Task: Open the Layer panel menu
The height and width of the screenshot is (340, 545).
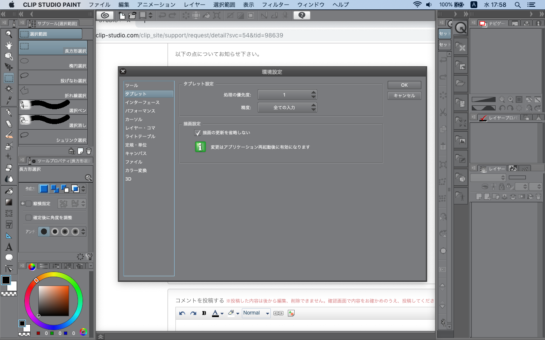Action: pos(473,169)
